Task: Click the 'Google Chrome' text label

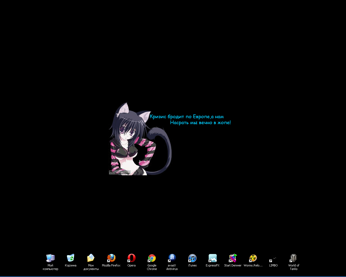Action: point(152,267)
